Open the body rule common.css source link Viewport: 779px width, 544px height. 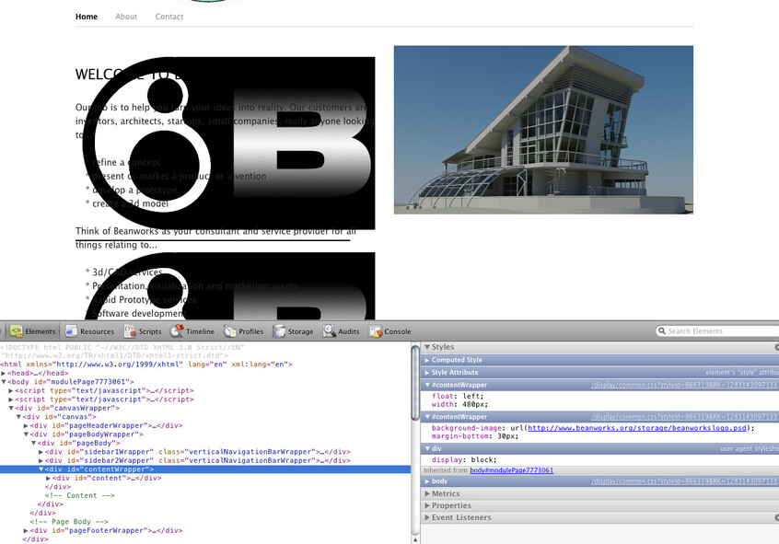click(x=684, y=480)
